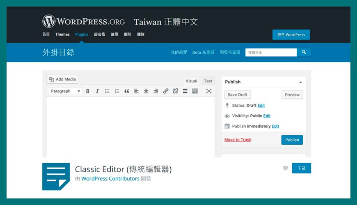Collapse the Publish panel
This screenshot has height=205, width=357.
point(300,82)
